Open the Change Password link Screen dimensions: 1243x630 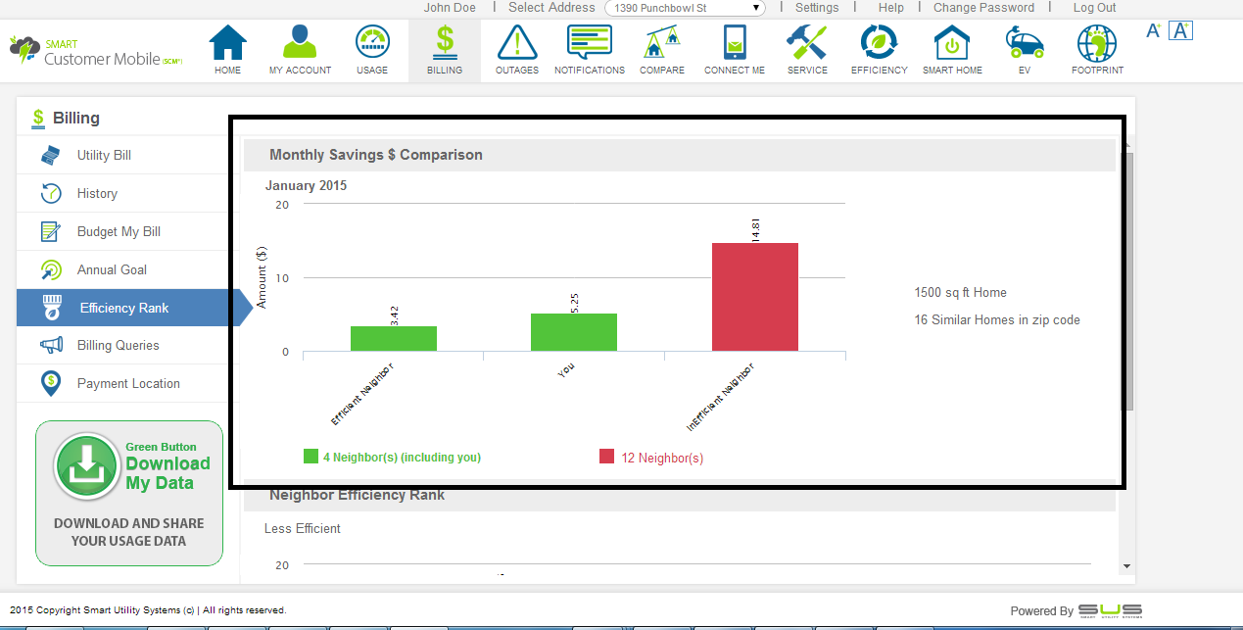click(983, 8)
